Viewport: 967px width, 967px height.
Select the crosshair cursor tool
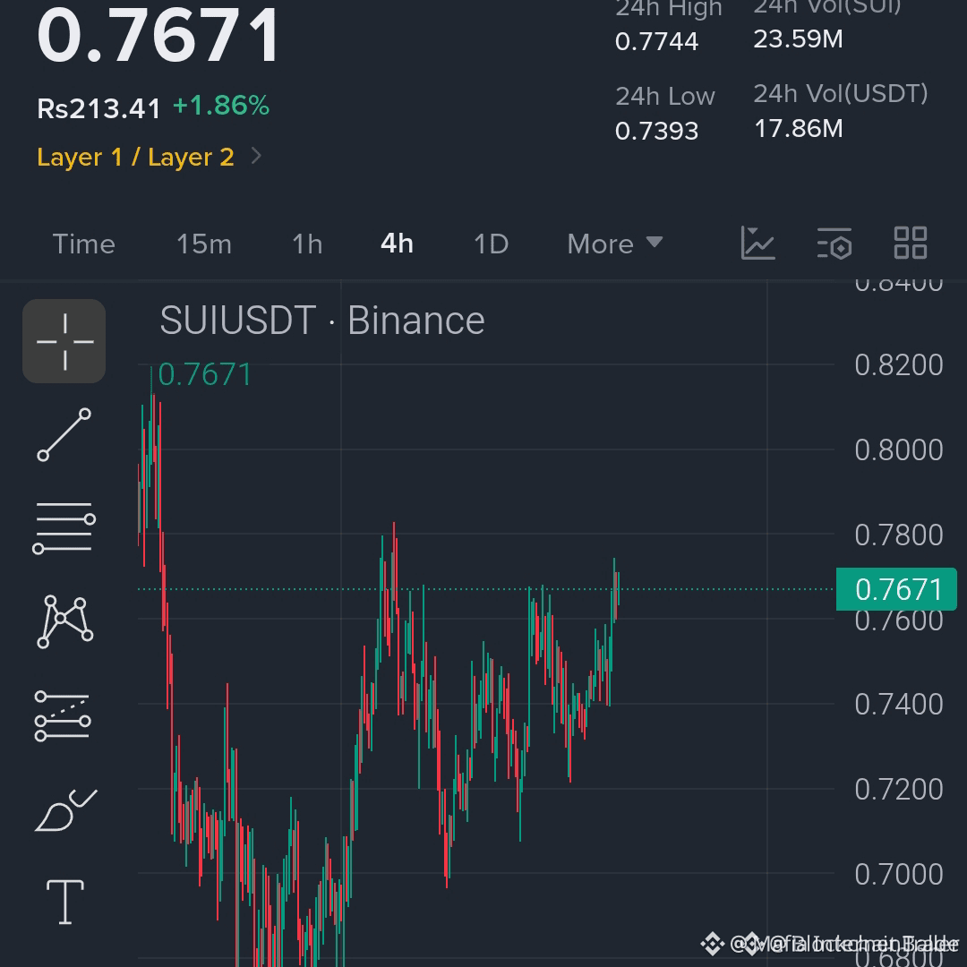(64, 341)
